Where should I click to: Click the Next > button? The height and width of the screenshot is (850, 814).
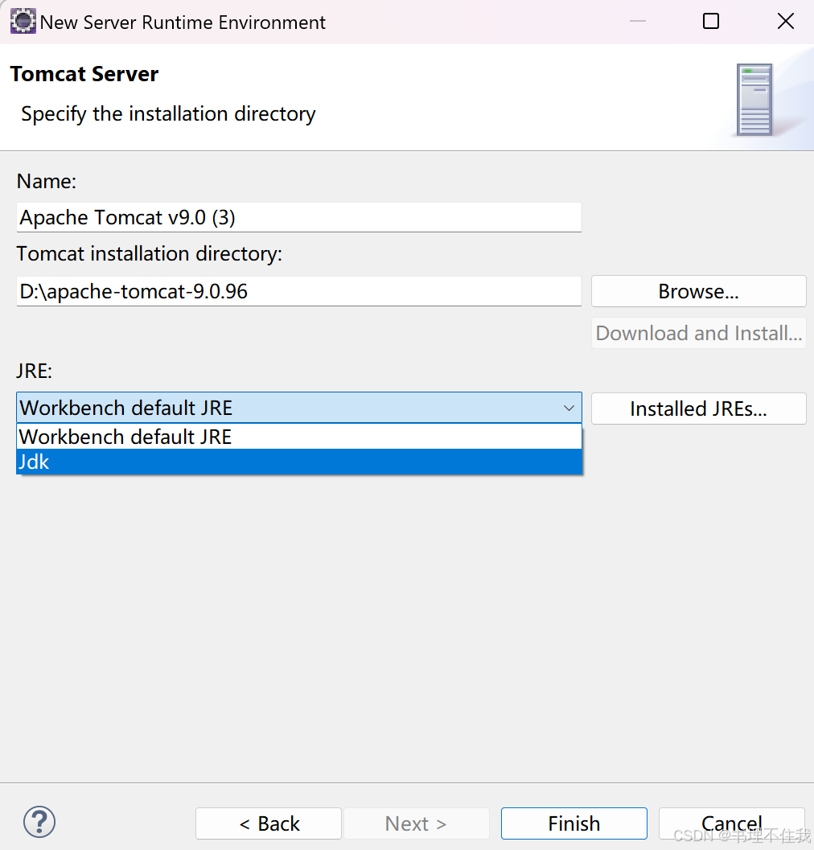pyautogui.click(x=416, y=823)
